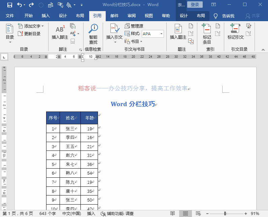This screenshot has height=217, width=268.
Task: Click Tell Me (告诉我) search box
Action: 224,16
